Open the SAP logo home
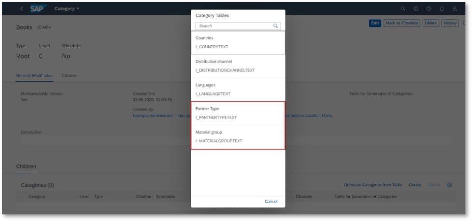This screenshot has width=472, height=221. (x=39, y=9)
